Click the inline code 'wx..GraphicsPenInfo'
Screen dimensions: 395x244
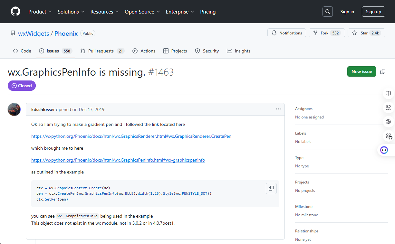pos(78,216)
